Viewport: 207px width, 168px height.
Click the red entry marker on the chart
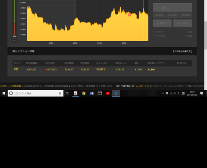coord(129,15)
